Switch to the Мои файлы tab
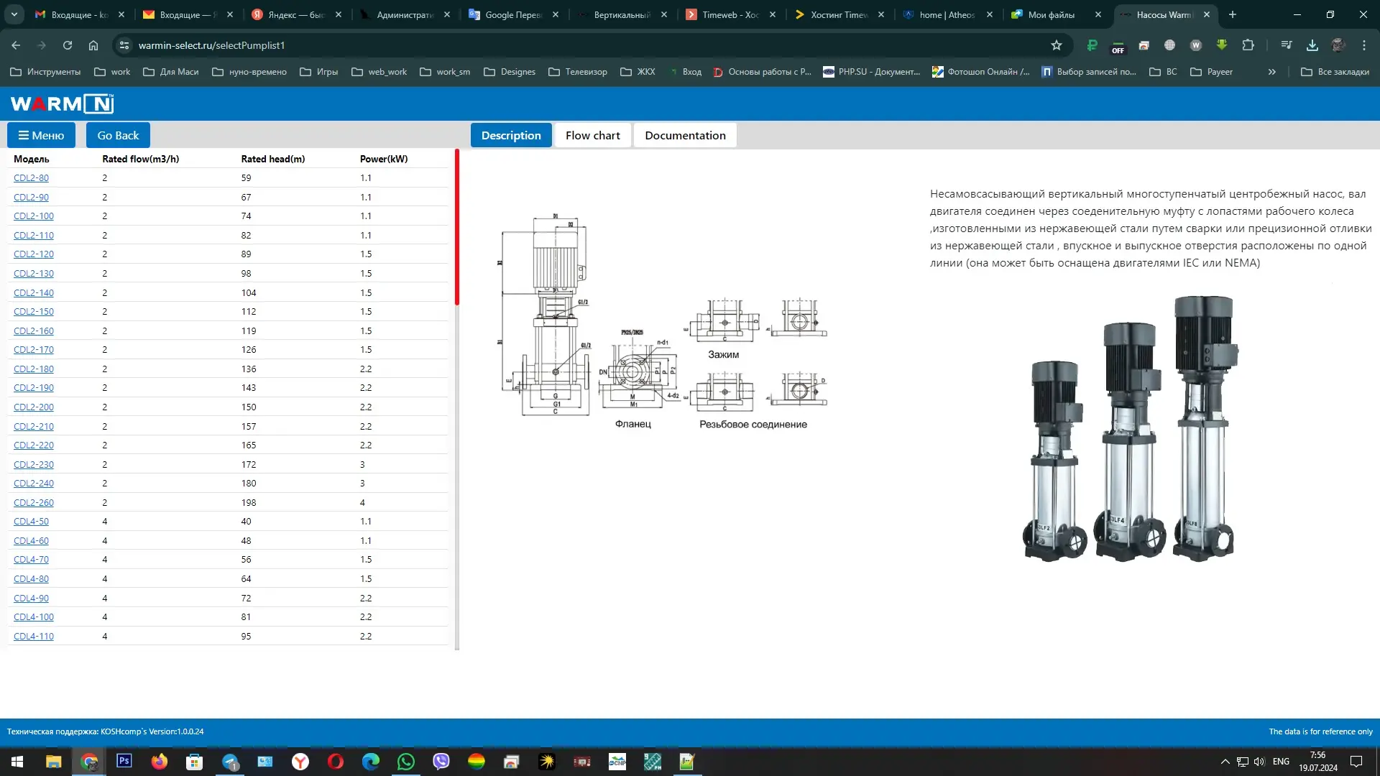Viewport: 1380px width, 776px height. click(1057, 14)
